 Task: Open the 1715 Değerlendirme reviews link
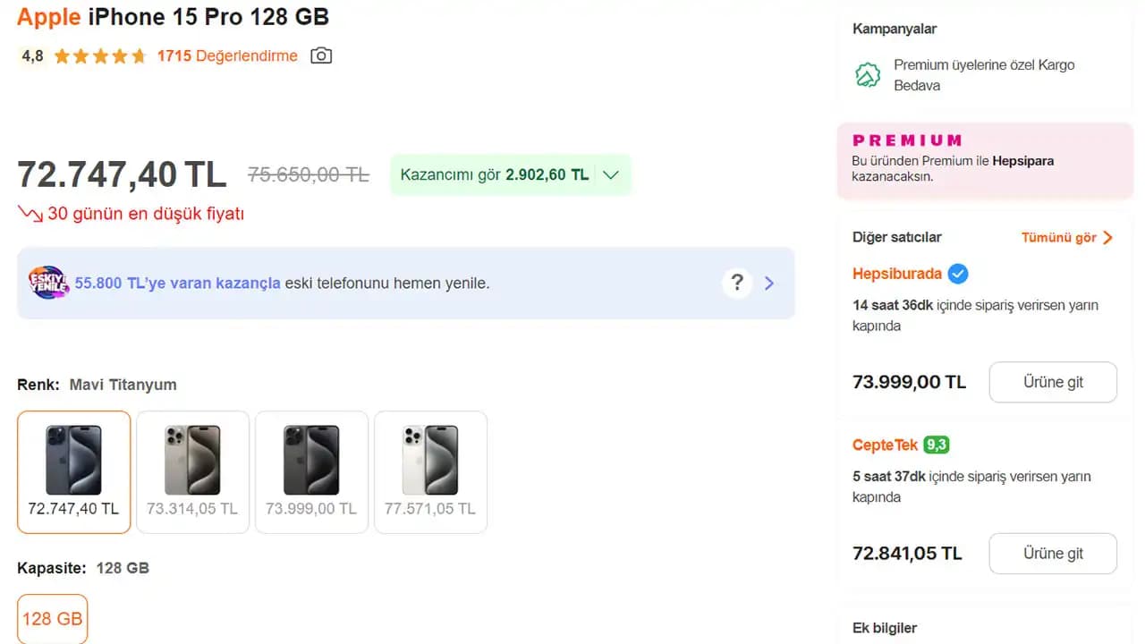click(227, 56)
